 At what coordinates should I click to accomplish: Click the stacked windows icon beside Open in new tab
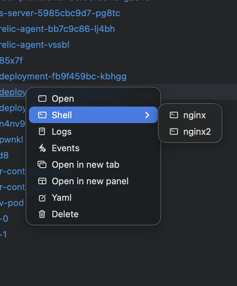42,164
